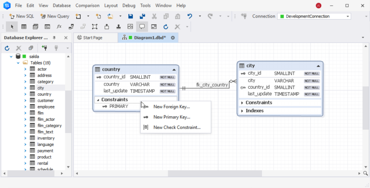The width and height of the screenshot is (370, 188).
Task: Collapse the Constraints section in country table
Action: (98, 100)
